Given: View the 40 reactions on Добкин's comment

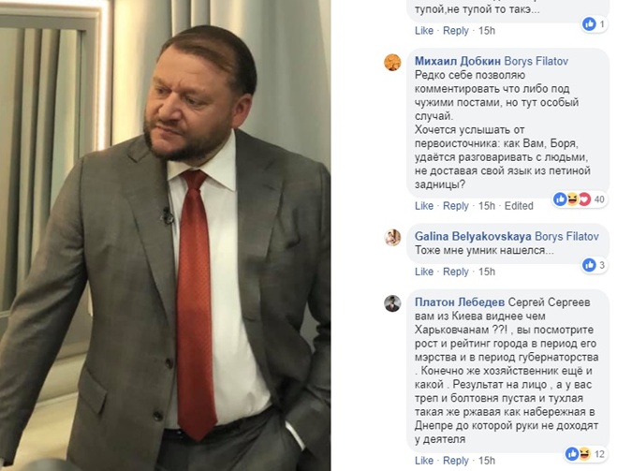Looking at the screenshot, I should click(x=580, y=199).
